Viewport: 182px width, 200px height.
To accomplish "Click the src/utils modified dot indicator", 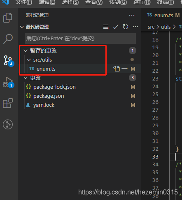I will (x=132, y=60).
